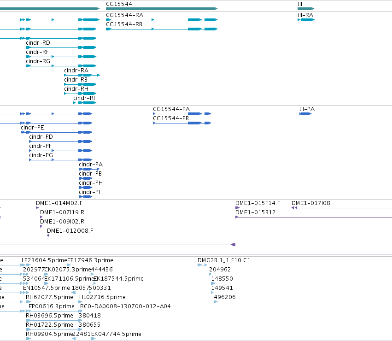Click the 380418 EST label
Screen dimensions: 392x341
[90, 316]
